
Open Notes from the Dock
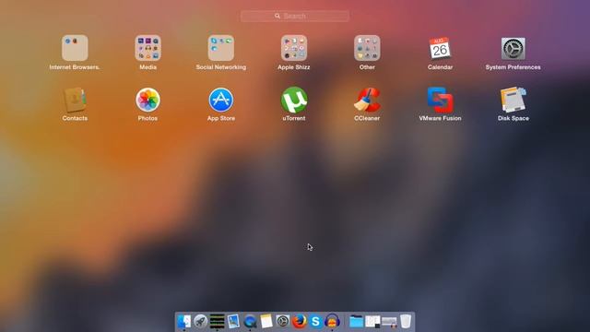266,322
